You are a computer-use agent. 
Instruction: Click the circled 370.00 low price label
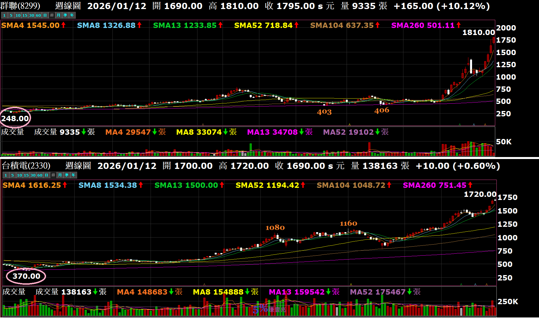(x=26, y=276)
